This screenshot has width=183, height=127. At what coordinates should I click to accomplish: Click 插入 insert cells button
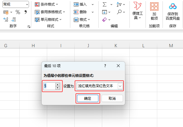tap(80, 4)
